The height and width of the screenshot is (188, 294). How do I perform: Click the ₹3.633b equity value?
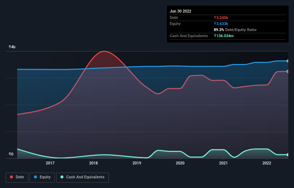[x=221, y=24]
